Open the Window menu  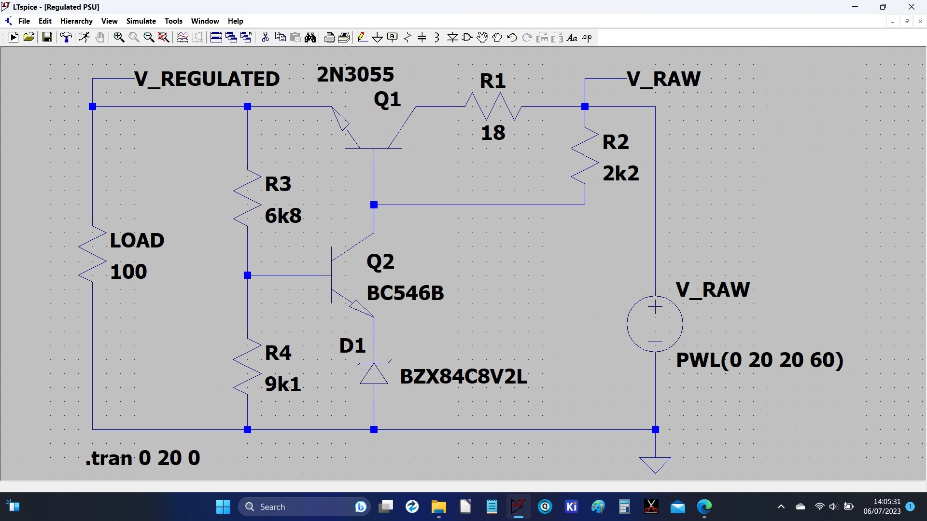pyautogui.click(x=205, y=21)
